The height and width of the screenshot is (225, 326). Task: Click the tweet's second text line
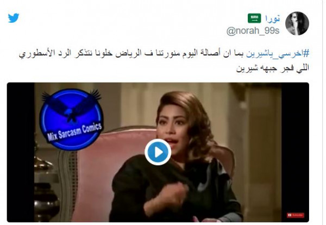coord(273,68)
